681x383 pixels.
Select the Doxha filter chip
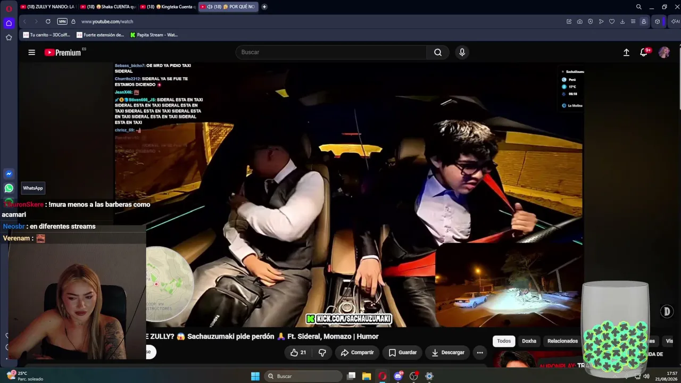(x=529, y=341)
